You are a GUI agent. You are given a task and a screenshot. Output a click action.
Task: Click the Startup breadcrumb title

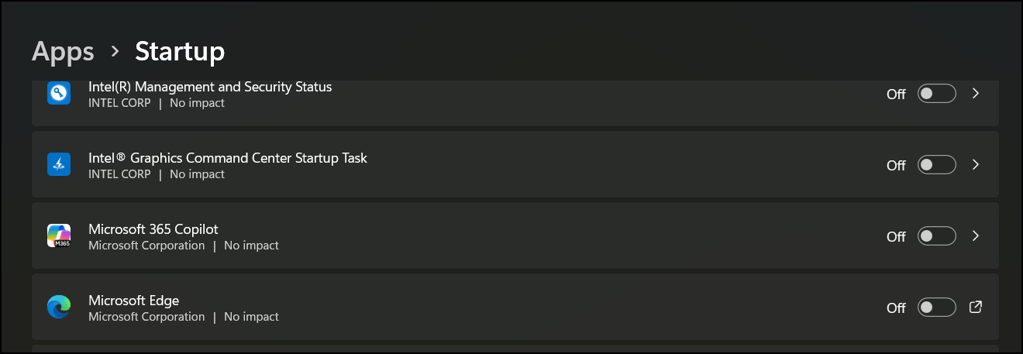coord(180,51)
